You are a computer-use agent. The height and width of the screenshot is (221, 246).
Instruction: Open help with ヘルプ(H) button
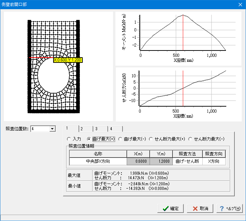point(229,209)
